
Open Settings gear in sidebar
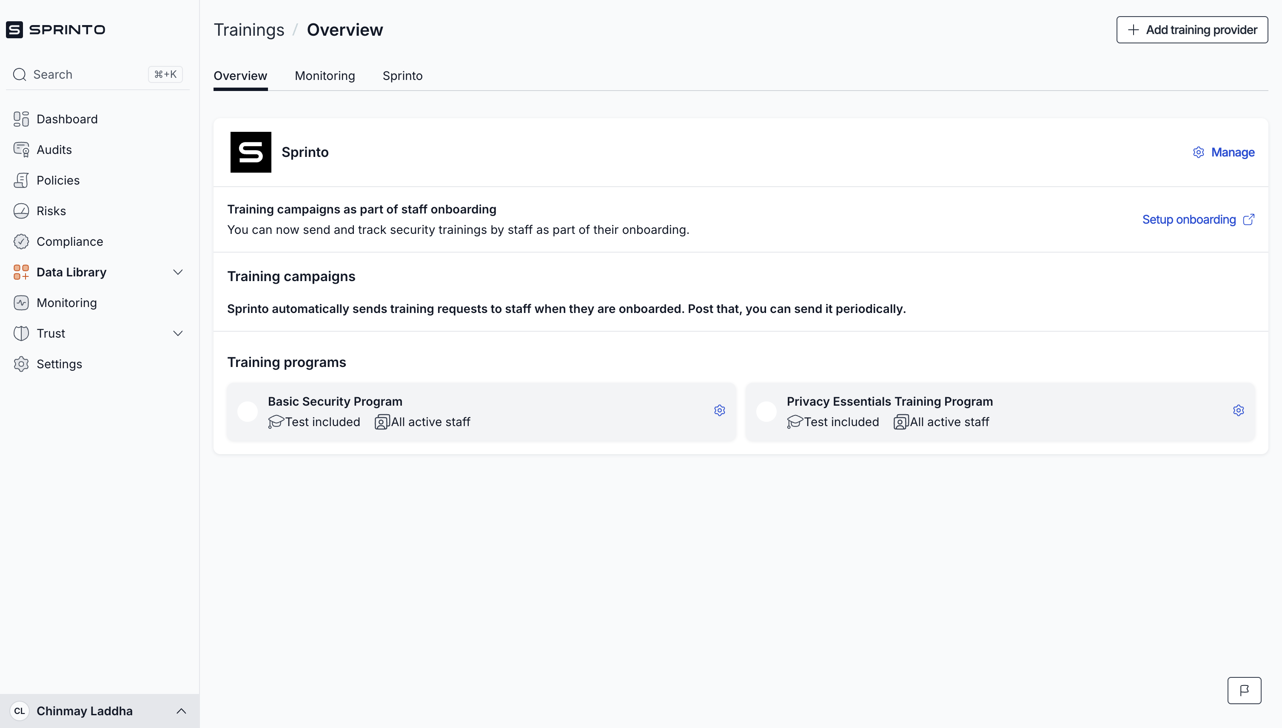21,364
